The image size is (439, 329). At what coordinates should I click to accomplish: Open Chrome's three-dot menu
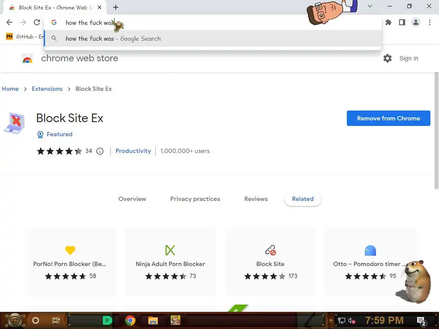[430, 22]
